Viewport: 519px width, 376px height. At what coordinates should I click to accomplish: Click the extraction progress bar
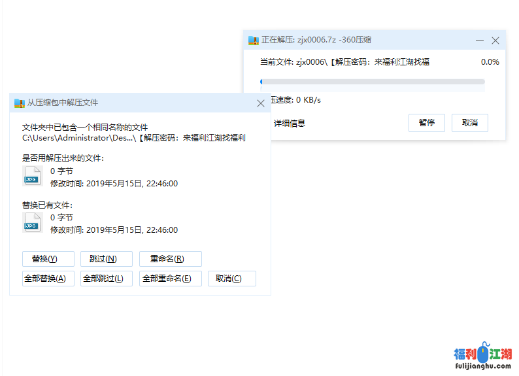372,82
